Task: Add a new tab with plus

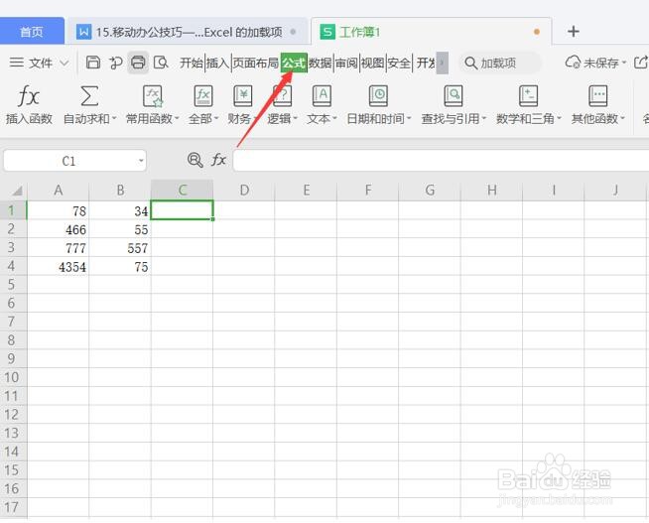Action: (x=574, y=32)
